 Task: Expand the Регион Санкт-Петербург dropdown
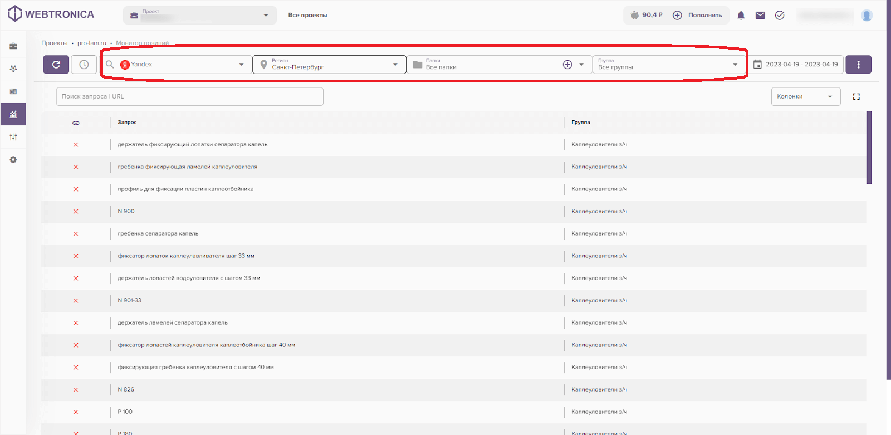click(x=330, y=65)
